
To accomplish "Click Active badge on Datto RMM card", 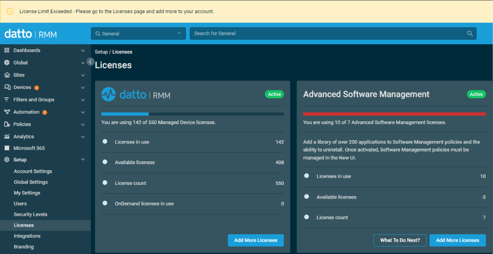I will [x=274, y=94].
